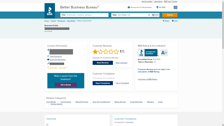
Task: Click the phone handset icon
Action: [48, 63]
